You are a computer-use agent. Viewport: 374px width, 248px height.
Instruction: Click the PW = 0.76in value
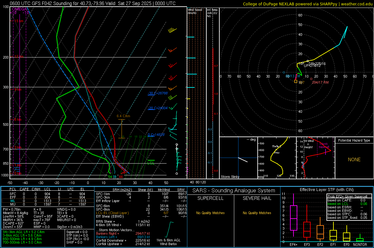coord(11,209)
